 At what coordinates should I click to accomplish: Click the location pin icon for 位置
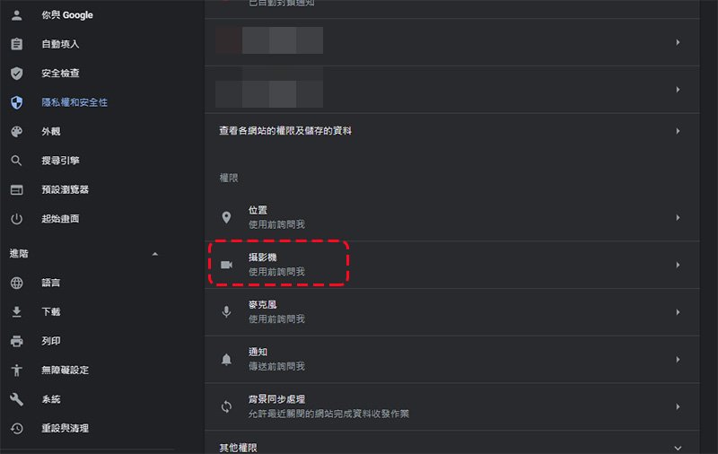tap(226, 217)
